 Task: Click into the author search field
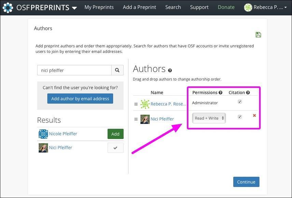[x=74, y=70]
